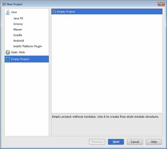
Task: Close the New Project window
Action: click(161, 4)
